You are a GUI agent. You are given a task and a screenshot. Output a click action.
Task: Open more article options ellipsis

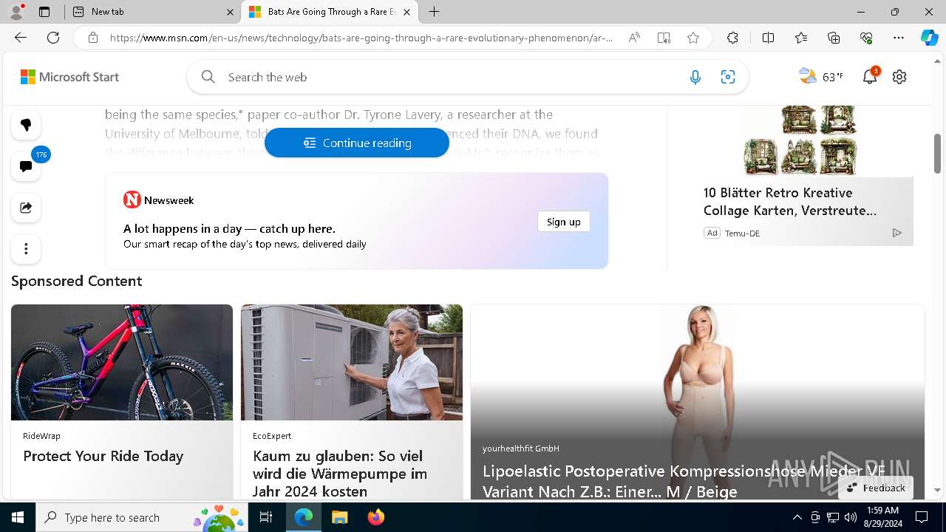[x=26, y=249]
